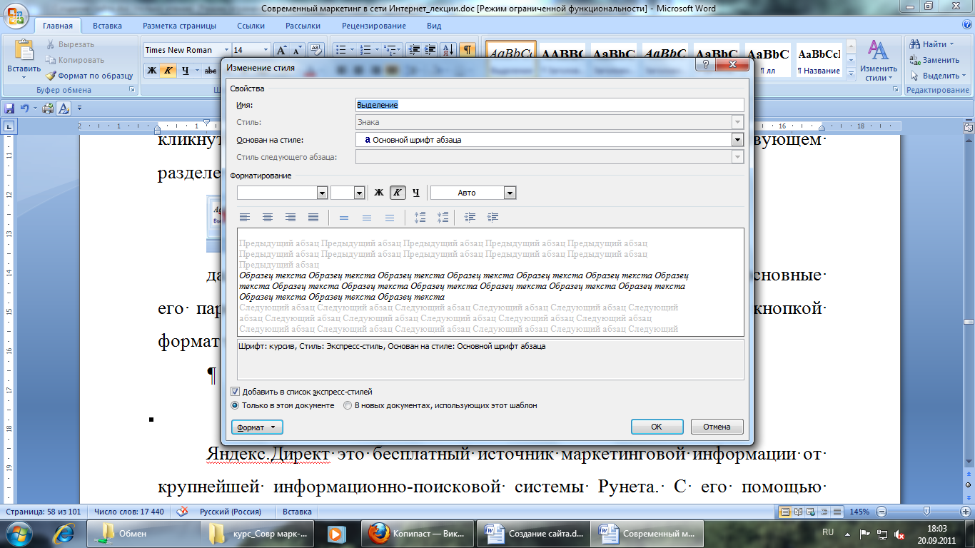Adjust the zoom slider handle

coord(926,512)
